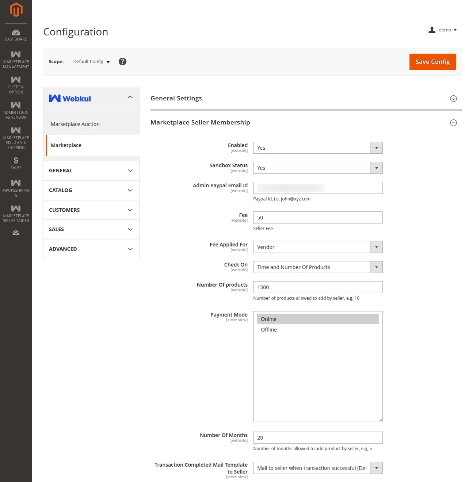Open the Custom Option sidebar icon
The height and width of the screenshot is (482, 465).
point(16,85)
